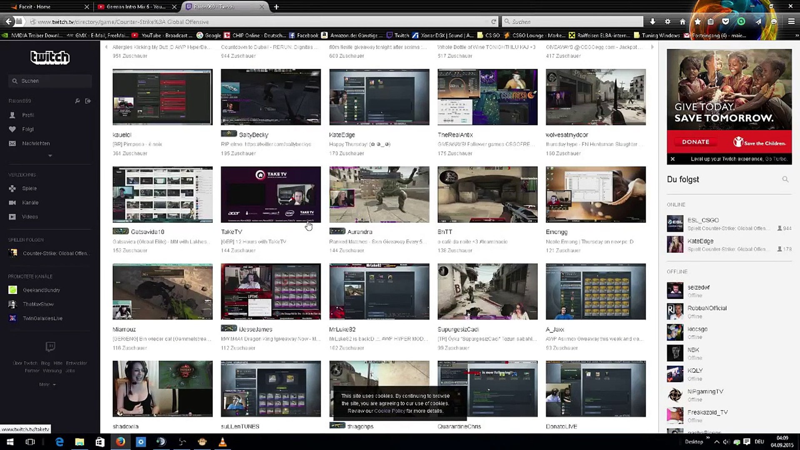The width and height of the screenshot is (800, 450).
Task: Click the DONATE button in ad
Action: [695, 142]
